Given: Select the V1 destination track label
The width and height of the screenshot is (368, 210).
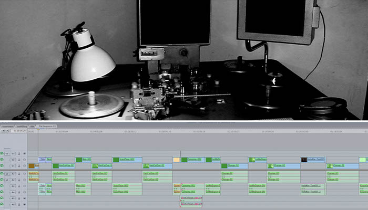Looking at the screenshot, I should [x=13, y=166].
